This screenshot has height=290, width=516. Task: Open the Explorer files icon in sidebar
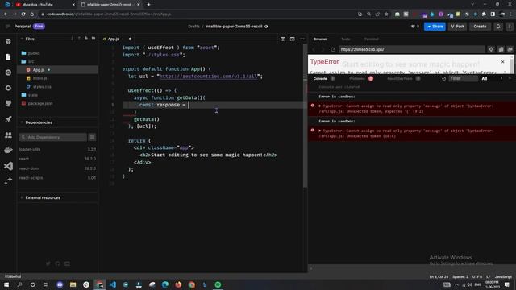[x=8, y=57]
